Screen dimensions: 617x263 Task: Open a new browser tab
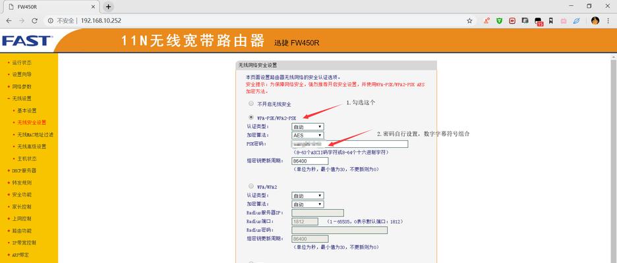108,7
